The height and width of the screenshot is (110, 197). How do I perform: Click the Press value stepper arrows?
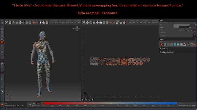click(195, 25)
